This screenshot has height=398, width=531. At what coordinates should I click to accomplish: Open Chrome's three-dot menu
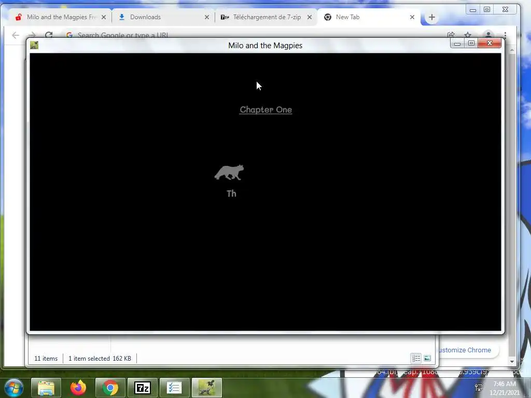pos(505,35)
